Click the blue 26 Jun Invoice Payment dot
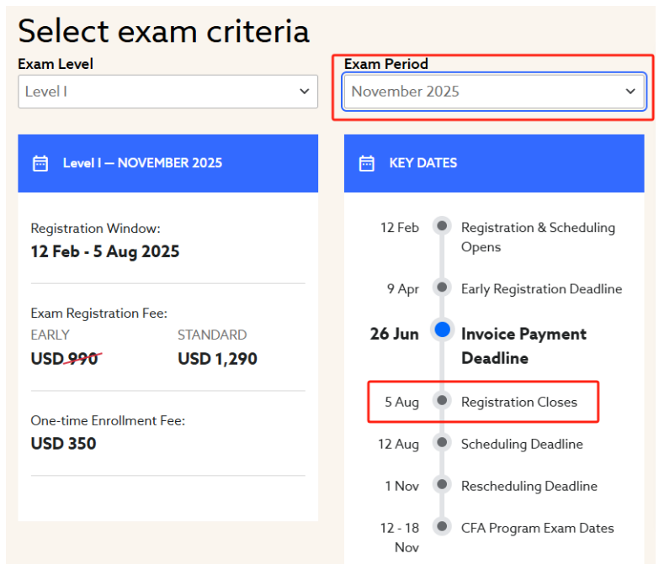The width and height of the screenshot is (659, 564). click(x=442, y=329)
